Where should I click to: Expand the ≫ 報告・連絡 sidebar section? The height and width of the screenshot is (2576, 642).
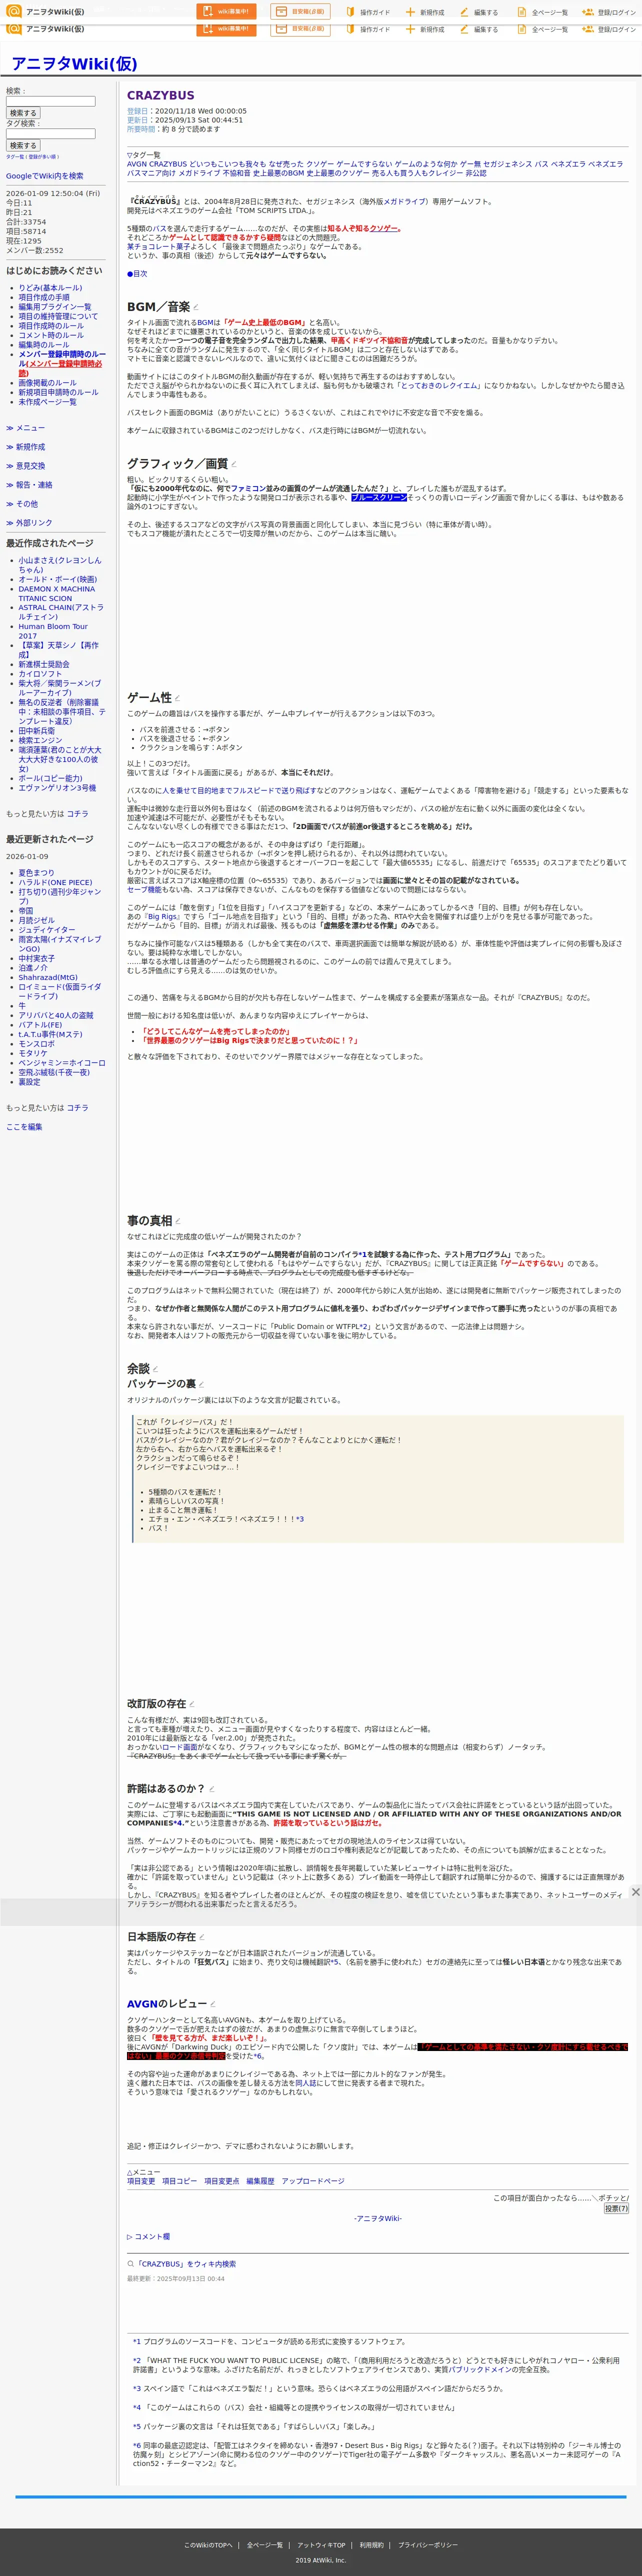(29, 485)
